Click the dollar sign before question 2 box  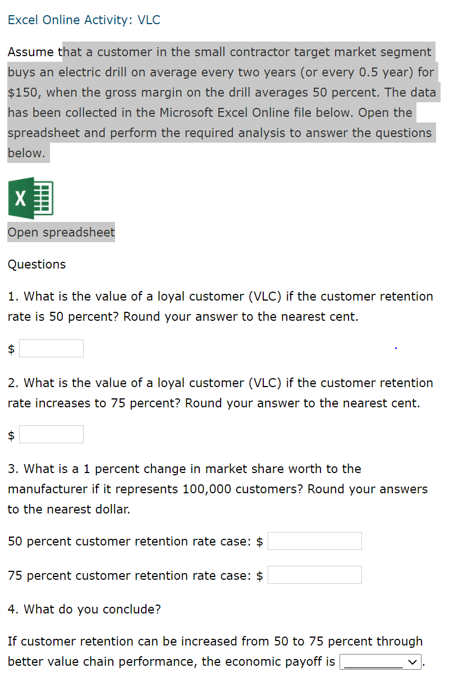(11, 434)
